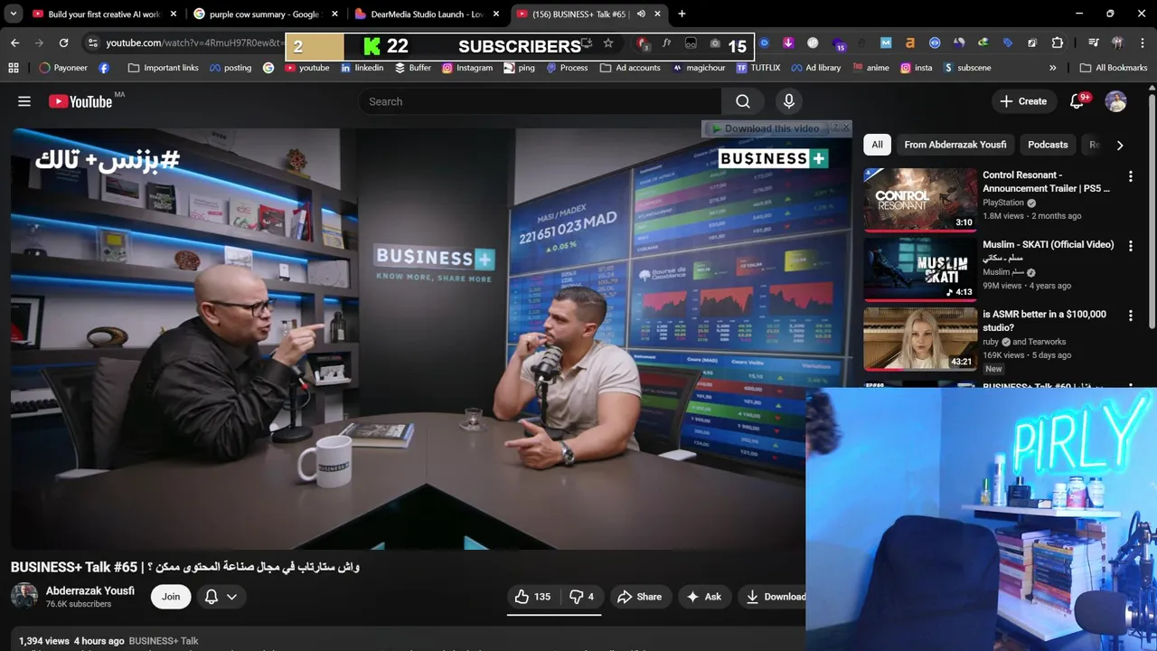
Task: Join the Abderrazak Yousfi channel
Action: (x=171, y=597)
